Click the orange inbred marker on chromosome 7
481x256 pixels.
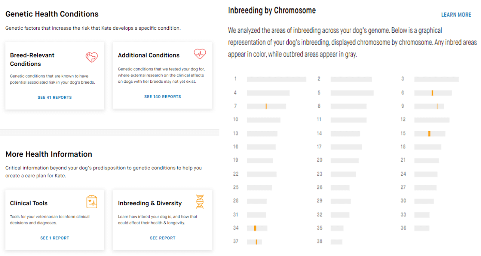click(x=266, y=106)
